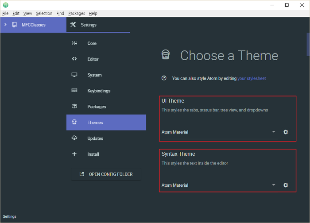Open the Help menu
Image resolution: width=310 pixels, height=223 pixels.
tap(93, 13)
